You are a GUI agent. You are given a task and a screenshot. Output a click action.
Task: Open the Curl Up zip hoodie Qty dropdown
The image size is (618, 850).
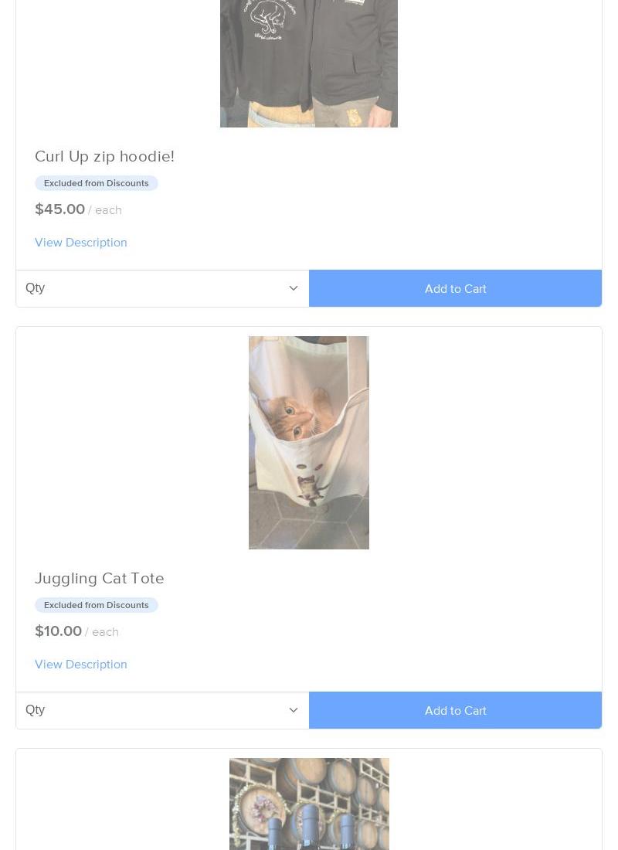click(x=163, y=288)
